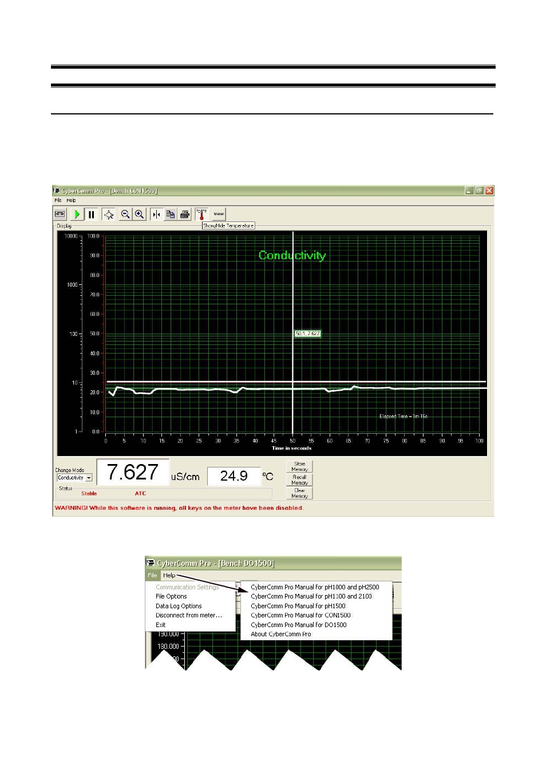Click the cursor value label 50.1, 7.627
546x773 pixels.
tap(308, 334)
